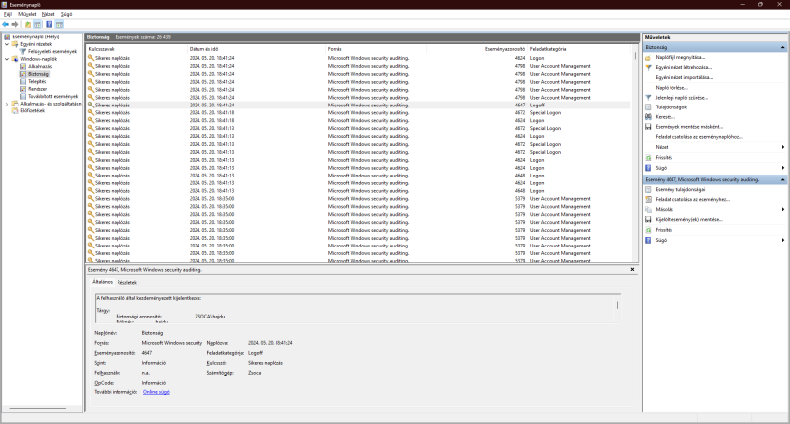Close the event preview pane with X
The image size is (790, 424).
[x=632, y=269]
